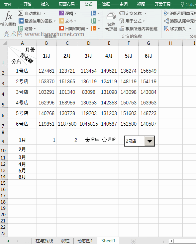Image resolution: width=196 pixels, height=244 pixels.
Task: Click cell with value 163953
Action: [x=148, y=102]
